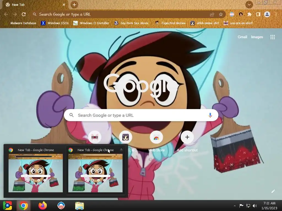282x211 pixels.
Task: Open the cartoon face extension icon
Action: point(241,15)
